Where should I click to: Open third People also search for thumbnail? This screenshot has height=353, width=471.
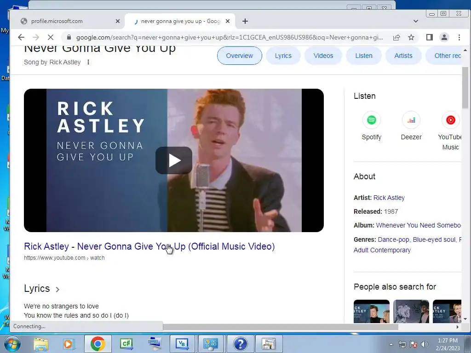click(447, 311)
